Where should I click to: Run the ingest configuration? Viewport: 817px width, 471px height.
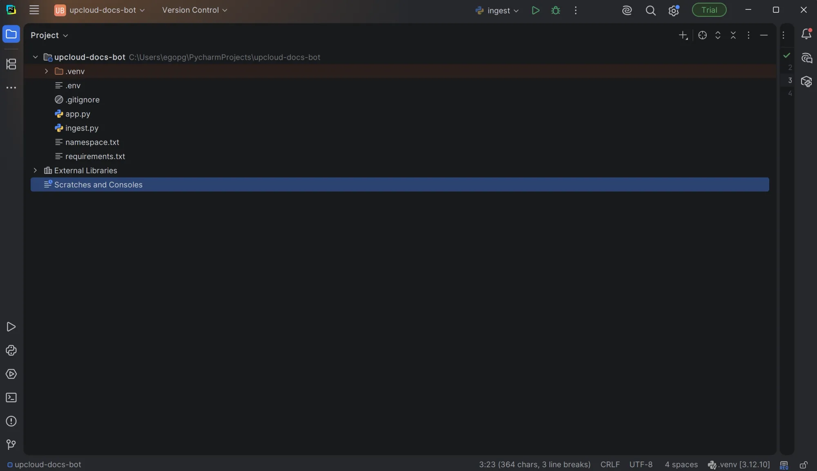click(x=536, y=10)
